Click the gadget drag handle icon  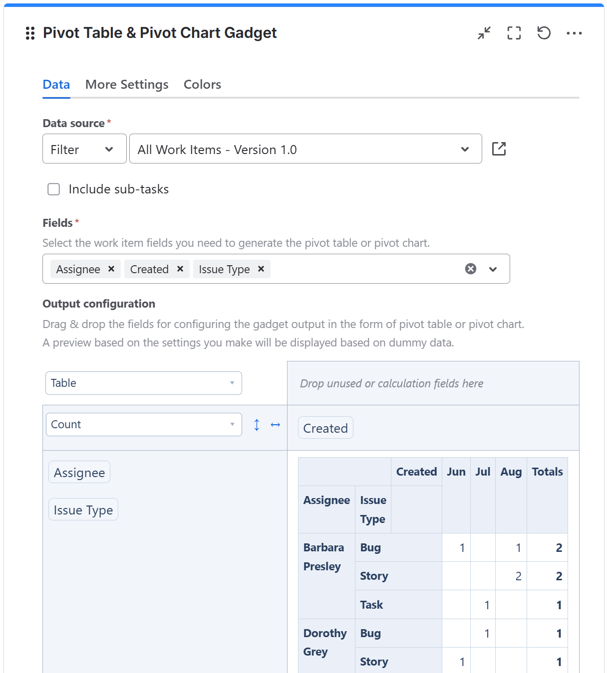[x=30, y=33]
